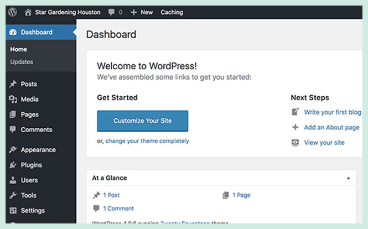This screenshot has width=368, height=229.
Task: Open the 1 Comment link
Action: pyautogui.click(x=118, y=209)
